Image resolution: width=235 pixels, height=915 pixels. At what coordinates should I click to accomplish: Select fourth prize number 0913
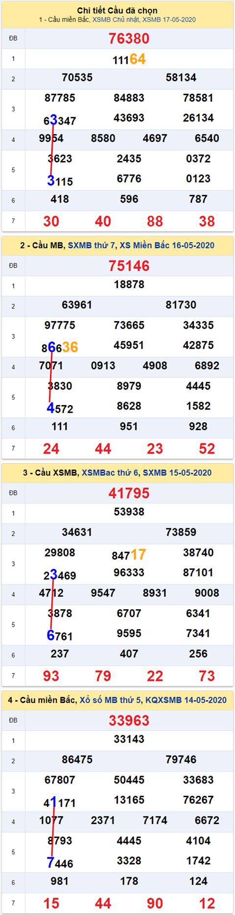point(103,366)
